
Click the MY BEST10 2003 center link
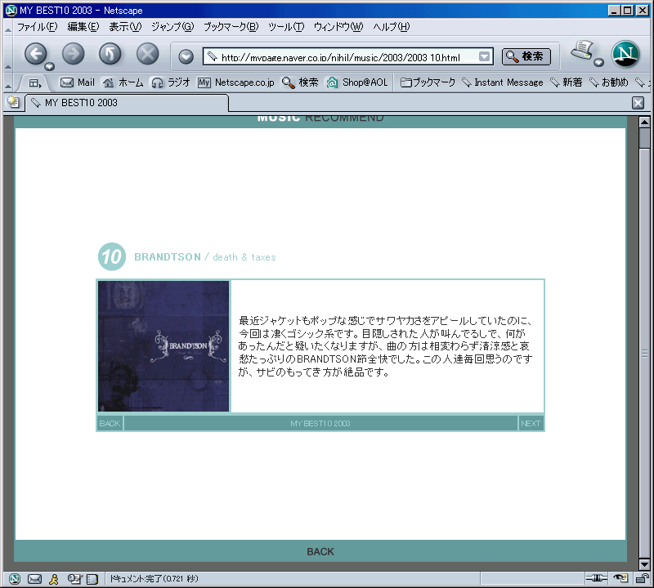point(320,423)
